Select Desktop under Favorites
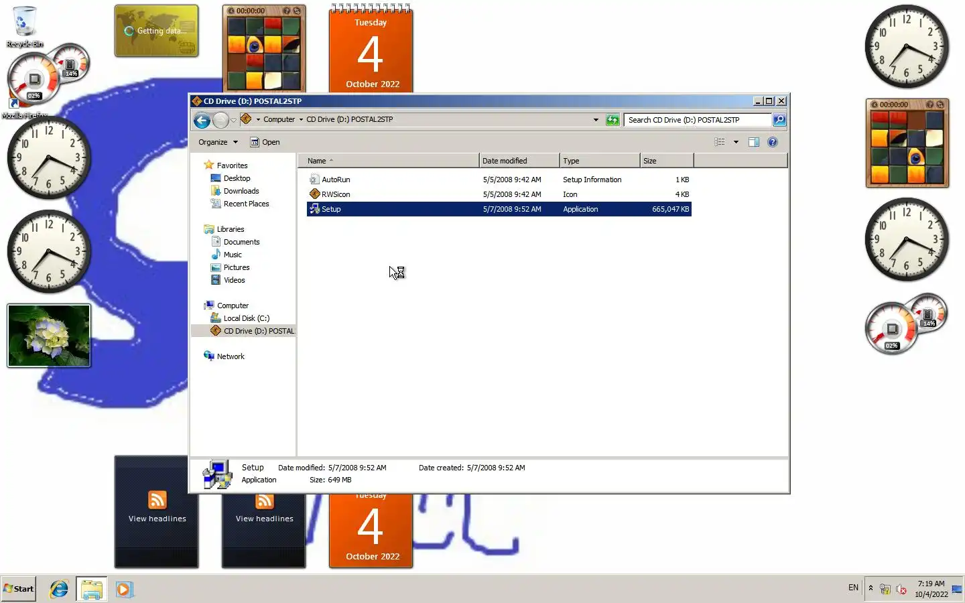The width and height of the screenshot is (965, 603). coord(237,178)
